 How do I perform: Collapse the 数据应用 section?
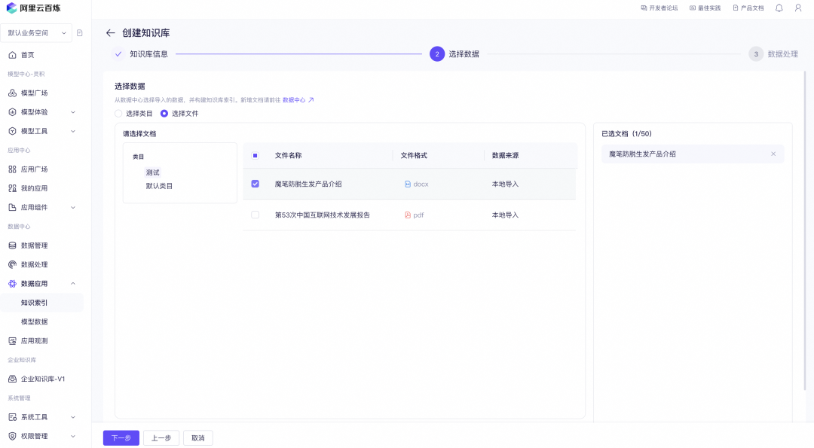tap(72, 284)
